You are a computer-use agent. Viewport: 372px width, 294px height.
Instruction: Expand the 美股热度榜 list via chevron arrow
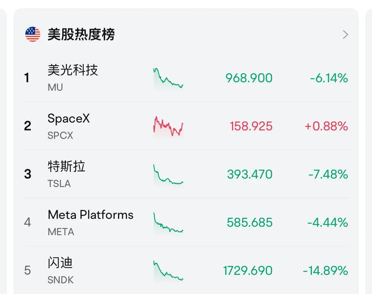(345, 35)
